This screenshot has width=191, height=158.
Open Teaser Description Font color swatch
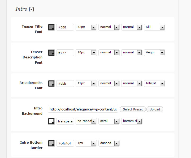pos(51,53)
